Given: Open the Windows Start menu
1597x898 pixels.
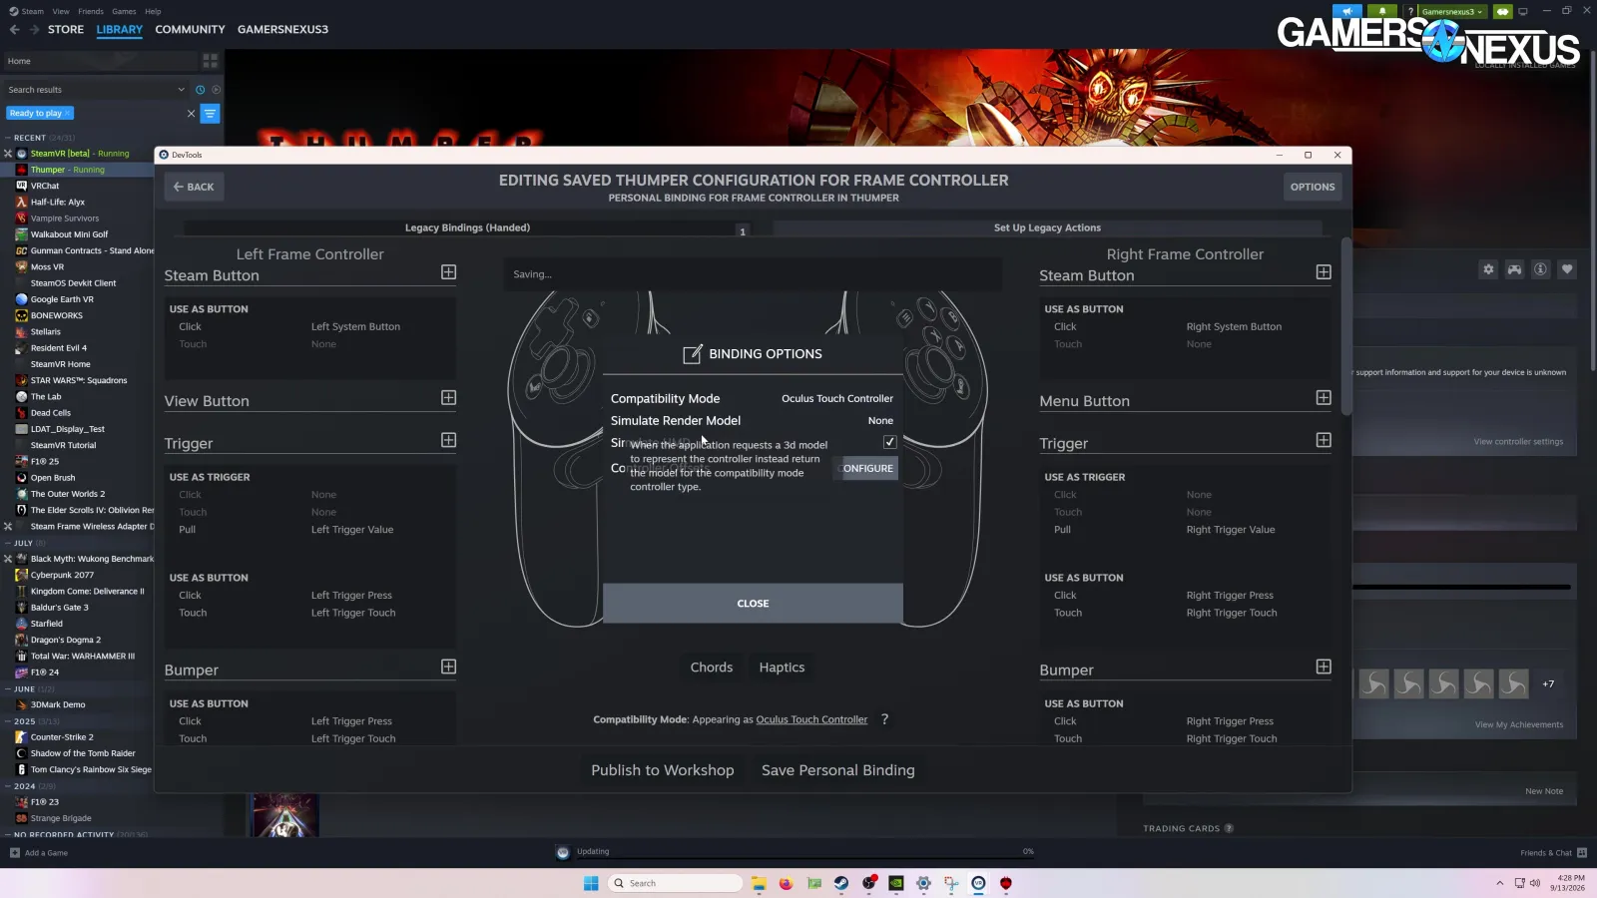Looking at the screenshot, I should coord(591,883).
